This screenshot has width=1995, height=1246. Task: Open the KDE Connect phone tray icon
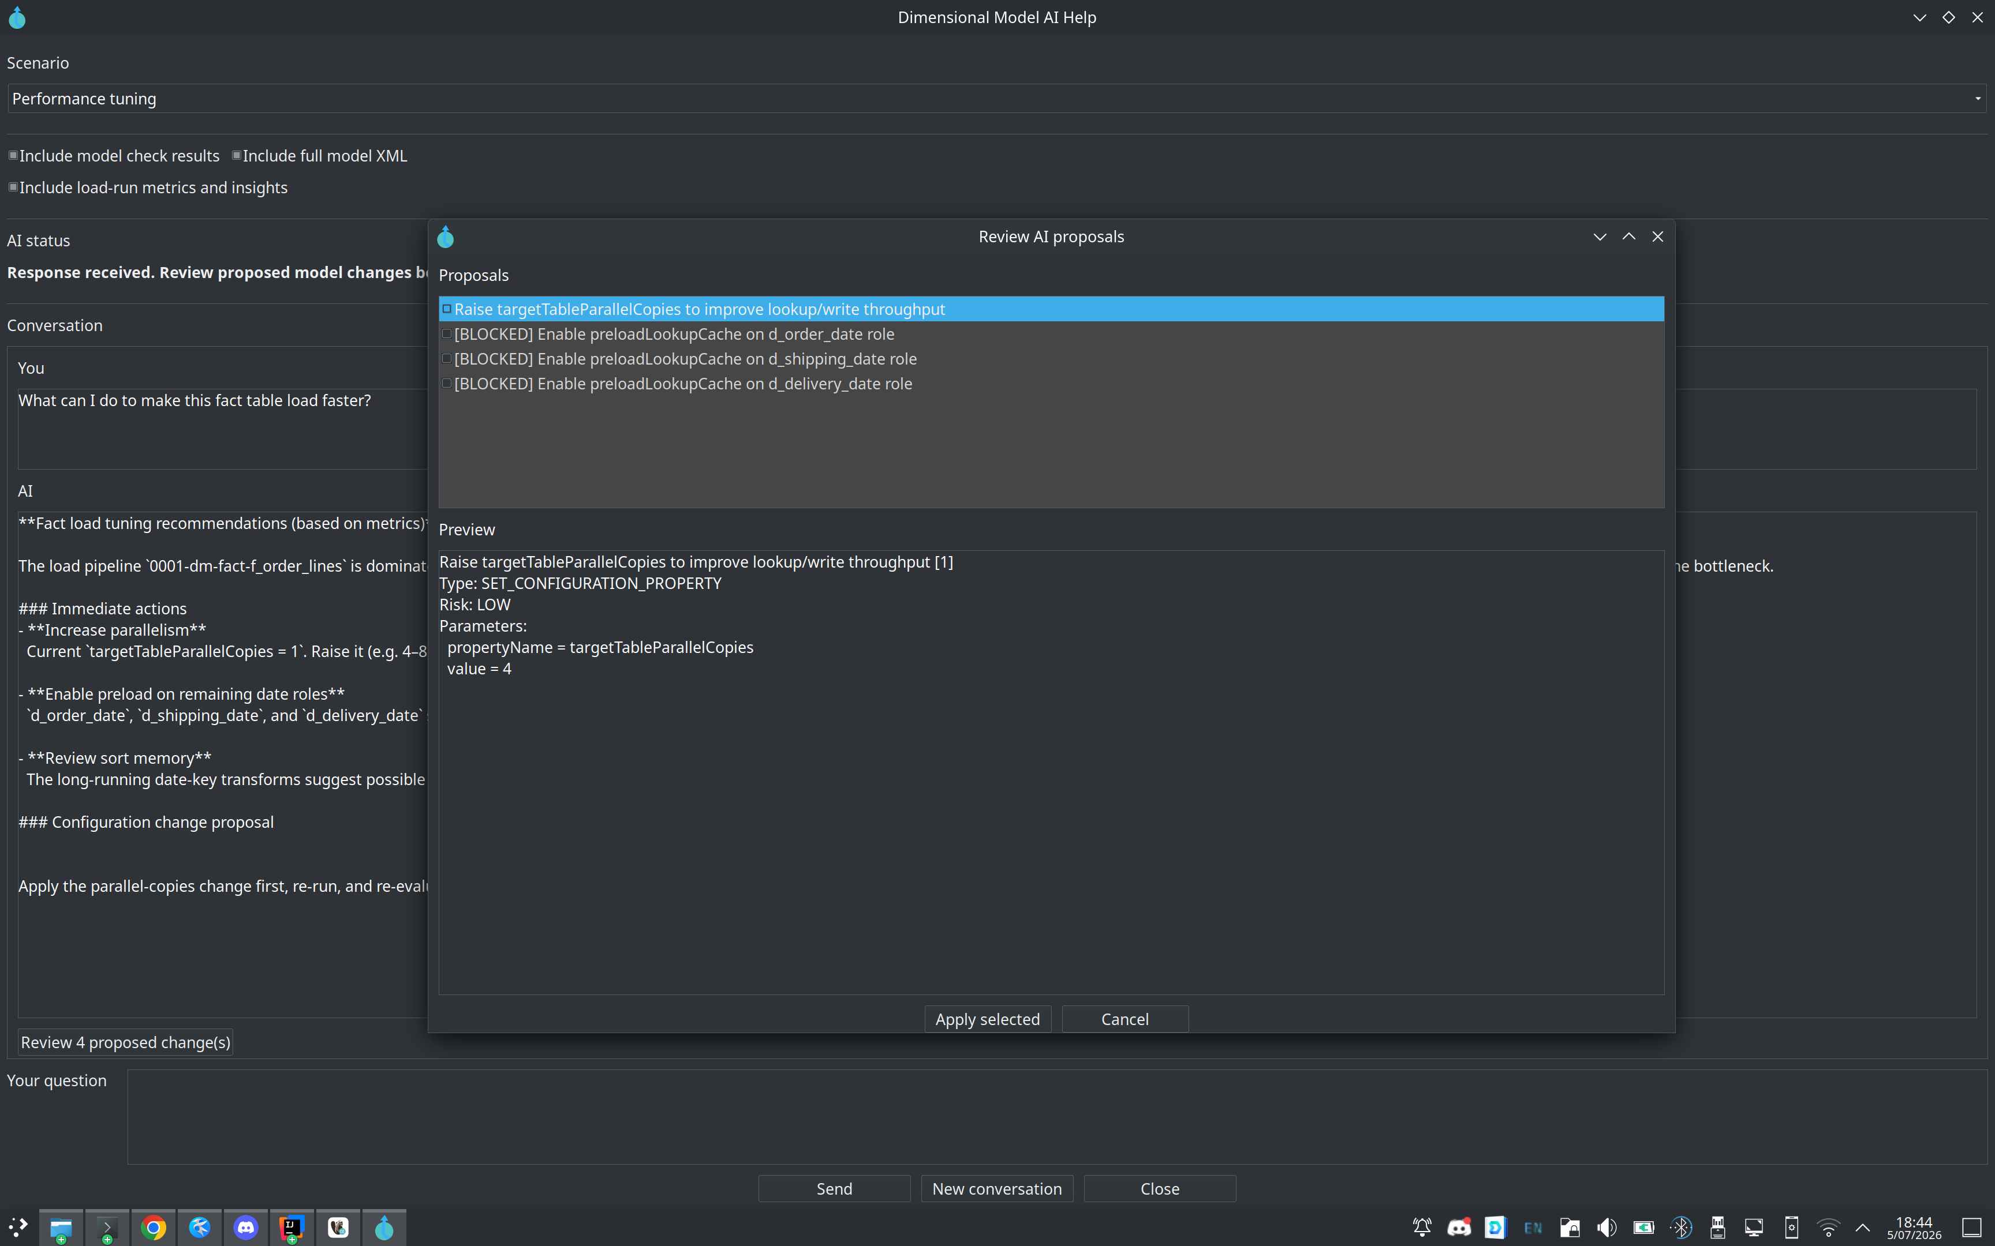pyautogui.click(x=1791, y=1228)
